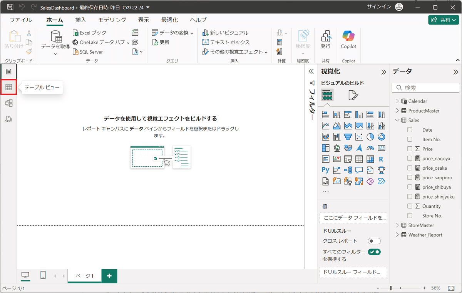The width and height of the screenshot is (462, 293).
Task: Select the matrix visual
Action: pos(370,159)
